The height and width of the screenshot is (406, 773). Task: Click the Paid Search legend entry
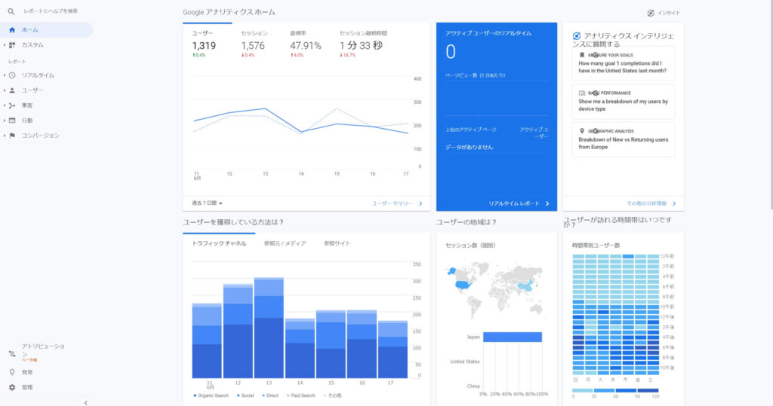(x=300, y=395)
